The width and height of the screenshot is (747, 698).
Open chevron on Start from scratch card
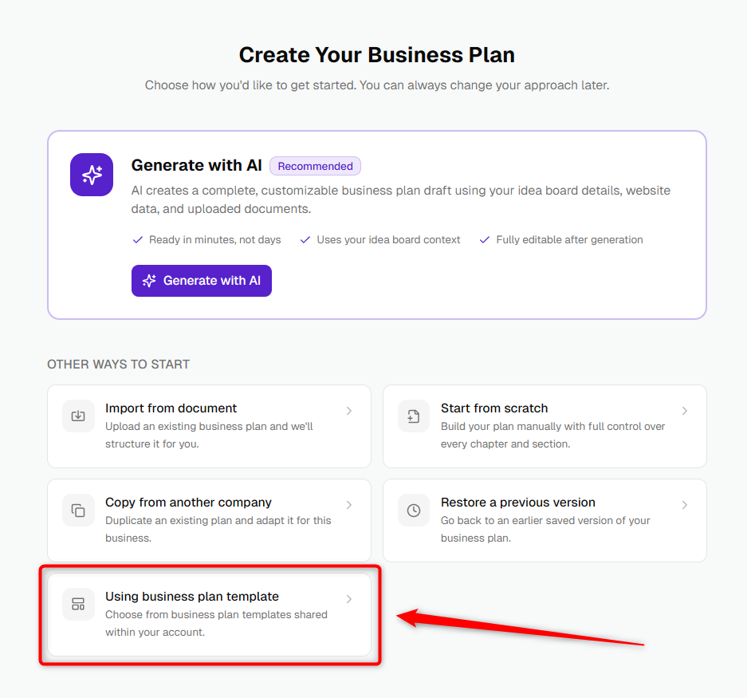685,411
